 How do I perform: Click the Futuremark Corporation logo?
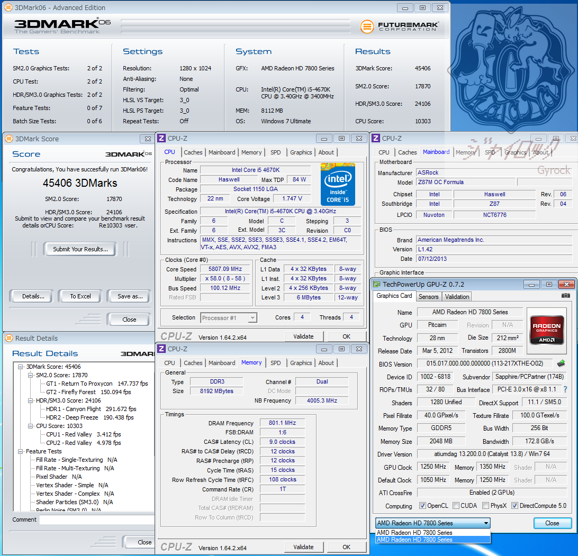[x=400, y=26]
